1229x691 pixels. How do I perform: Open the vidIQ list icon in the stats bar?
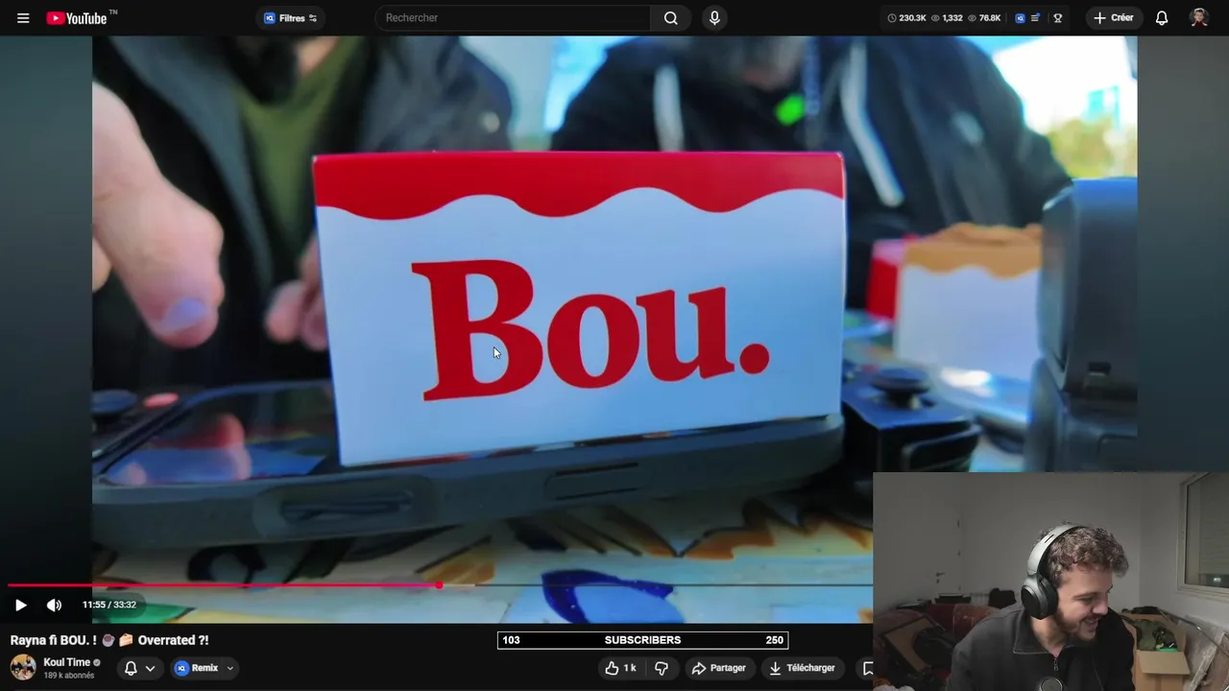click(x=1035, y=18)
